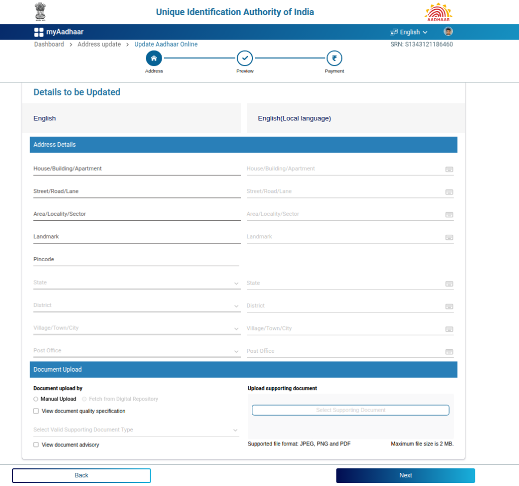The image size is (519, 486).
Task: Focus the Pincode input field
Action: click(x=136, y=260)
